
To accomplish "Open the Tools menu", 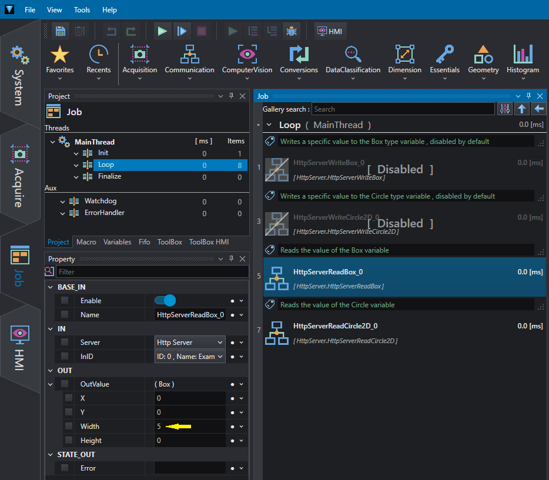I will [82, 10].
